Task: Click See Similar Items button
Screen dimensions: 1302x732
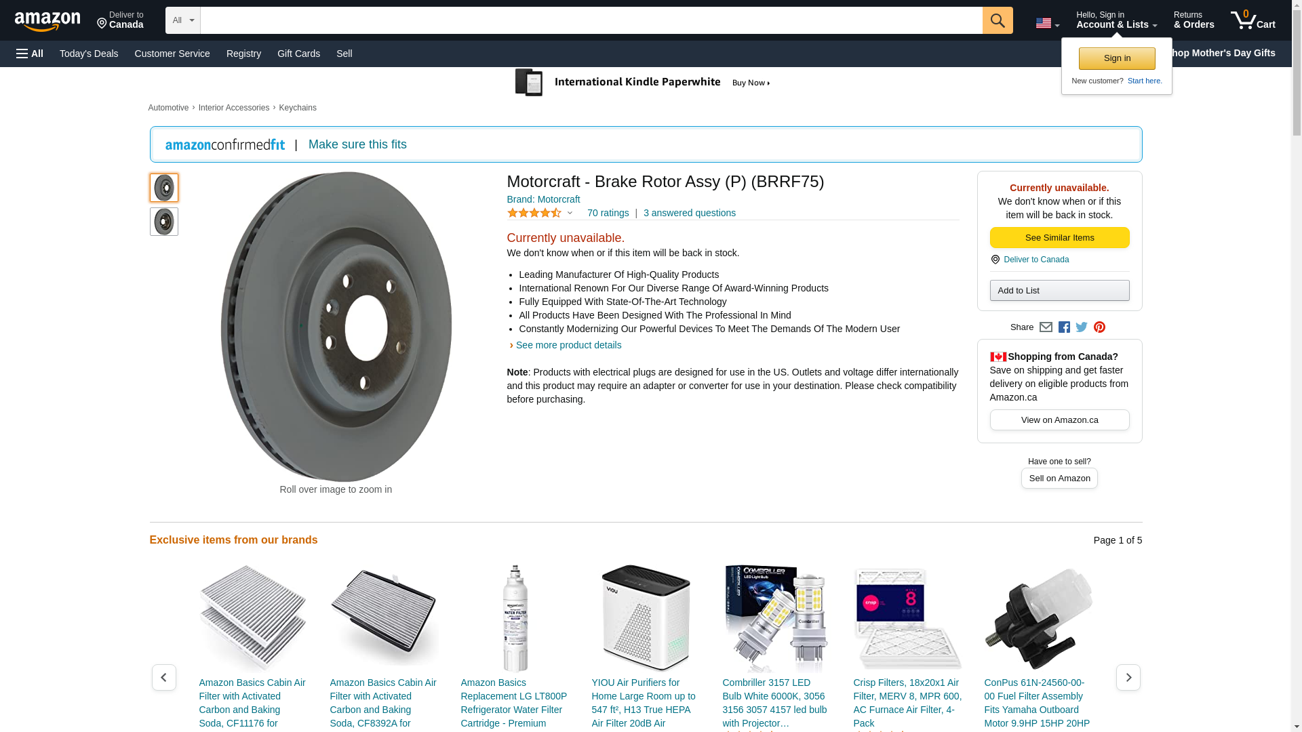Action: [1059, 238]
